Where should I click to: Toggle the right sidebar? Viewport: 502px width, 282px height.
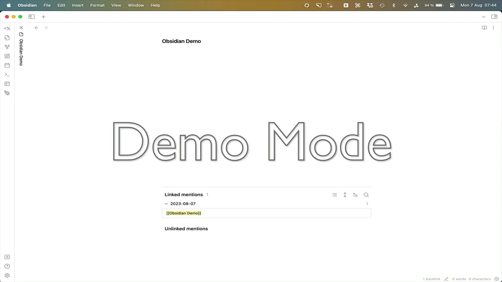coord(494,17)
